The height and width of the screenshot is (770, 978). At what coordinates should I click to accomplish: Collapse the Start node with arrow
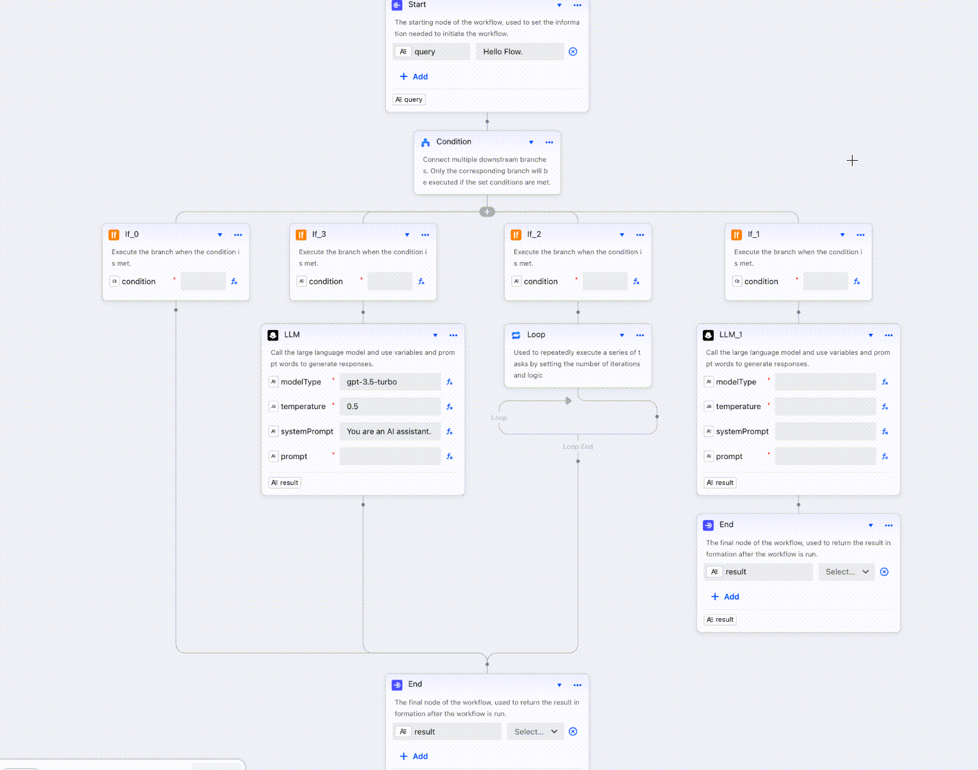pyautogui.click(x=559, y=5)
